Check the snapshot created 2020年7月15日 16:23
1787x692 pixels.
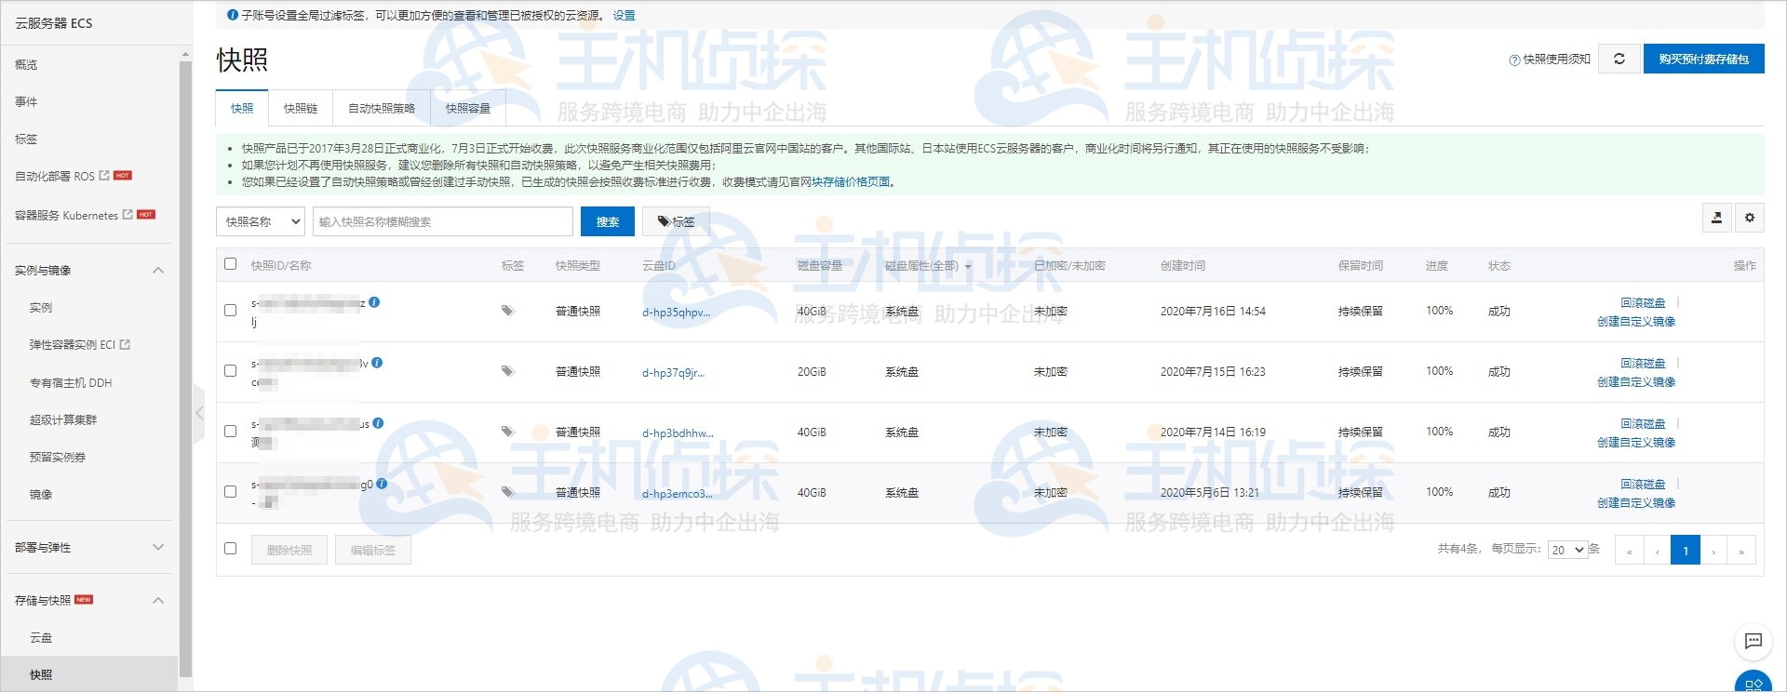(230, 371)
